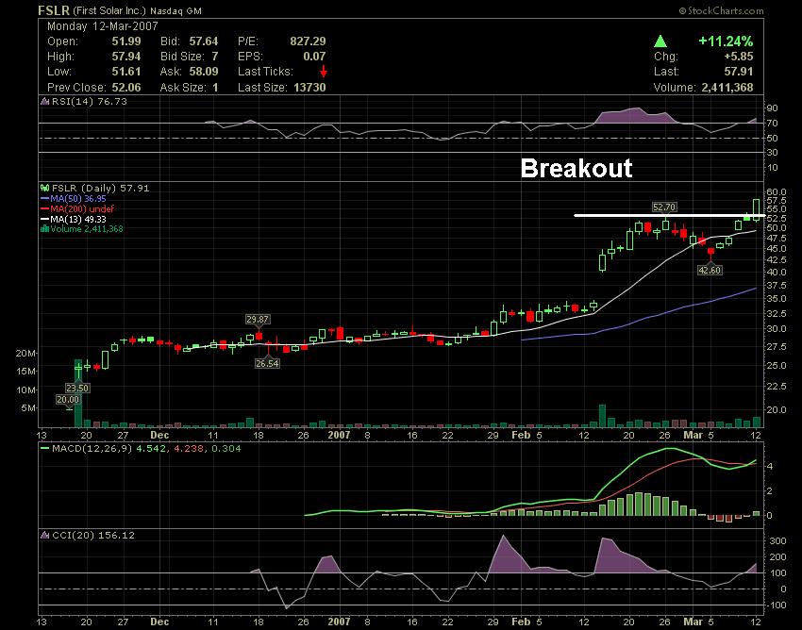Click the 'CCI(20) 156.12' indicator label

point(93,536)
